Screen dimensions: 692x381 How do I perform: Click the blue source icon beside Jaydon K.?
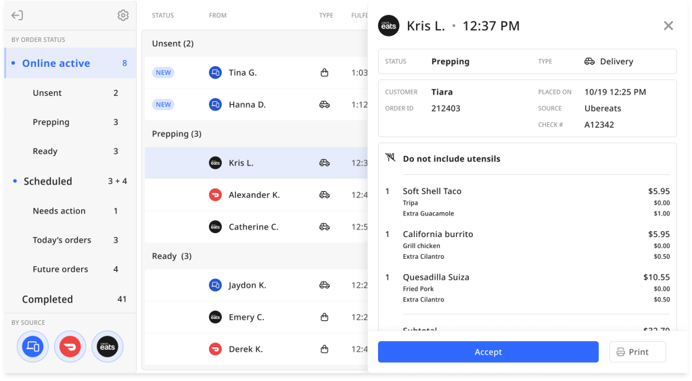pyautogui.click(x=215, y=286)
